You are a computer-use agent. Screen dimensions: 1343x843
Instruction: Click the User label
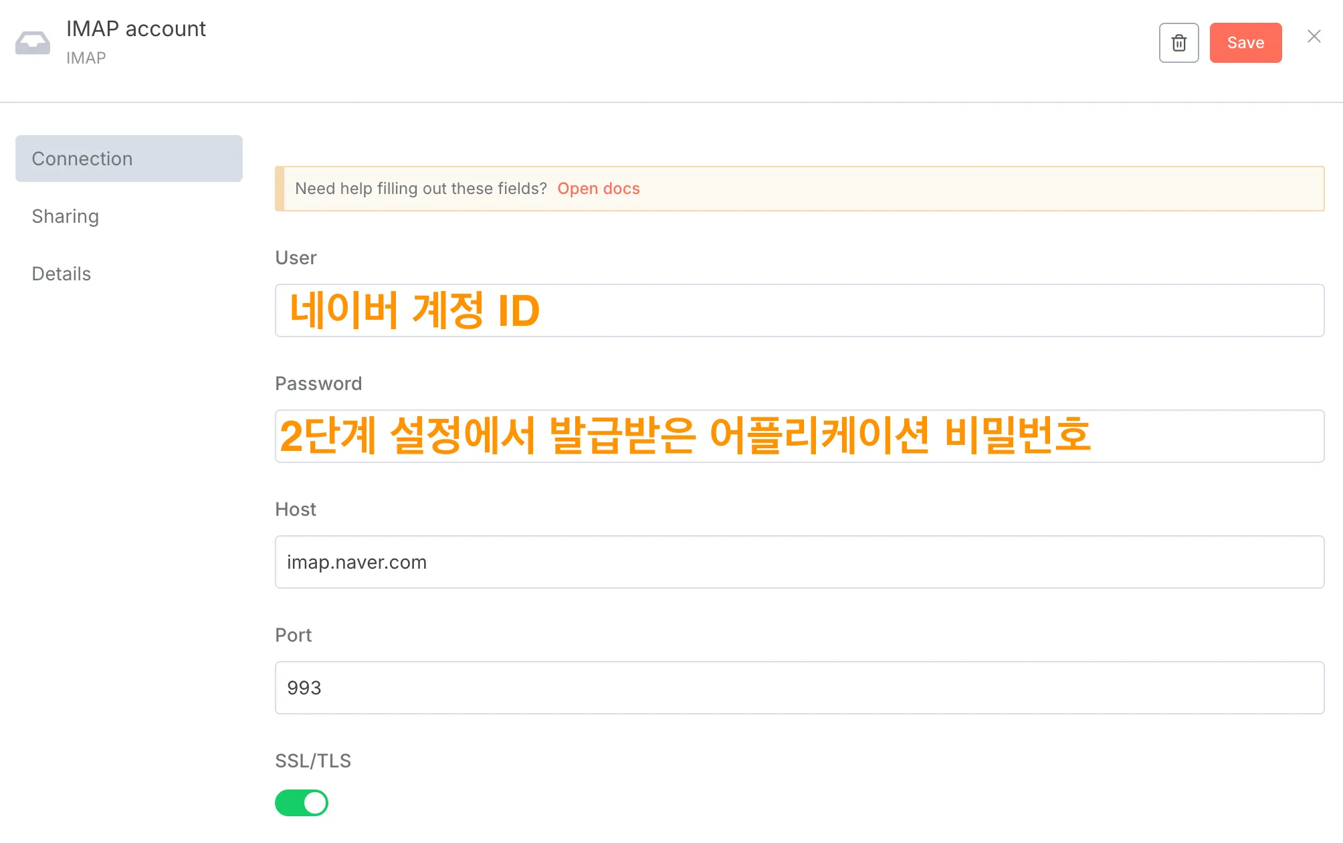296,258
